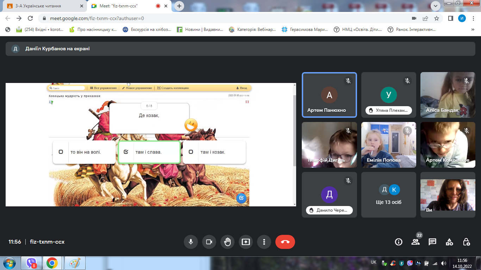Screen dimensions: 481x270
Task: Open the chat panel icon
Action: [432, 242]
